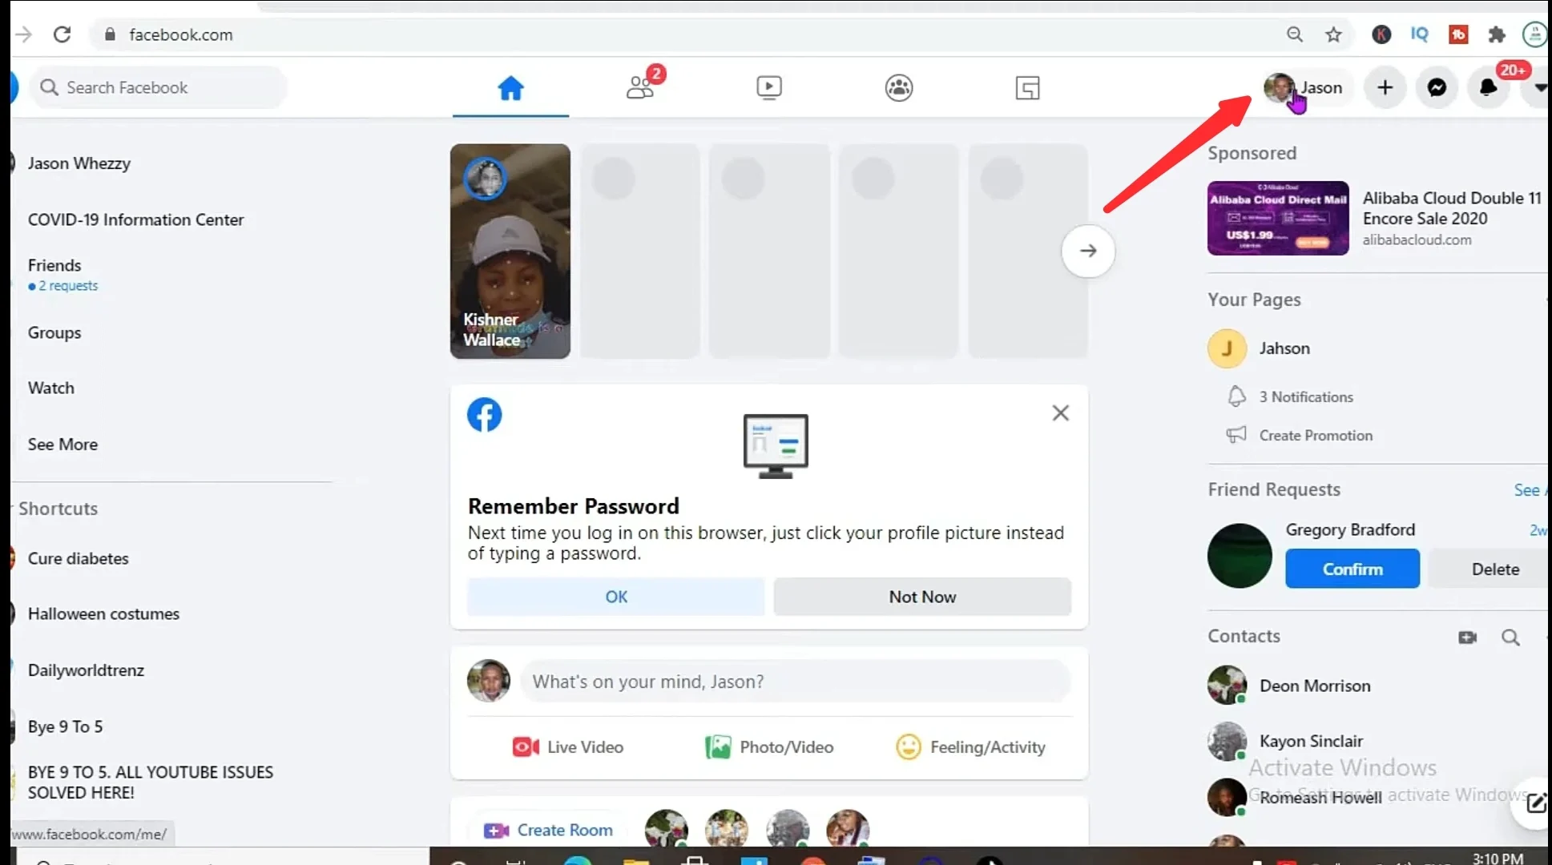The width and height of the screenshot is (1552, 865).
Task: Click the Search Facebook field
Action: point(159,87)
